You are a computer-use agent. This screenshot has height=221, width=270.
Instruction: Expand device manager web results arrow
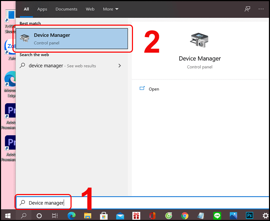pyautogui.click(x=119, y=66)
